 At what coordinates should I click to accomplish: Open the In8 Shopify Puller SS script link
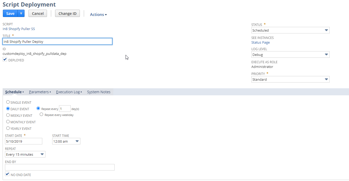(19, 29)
